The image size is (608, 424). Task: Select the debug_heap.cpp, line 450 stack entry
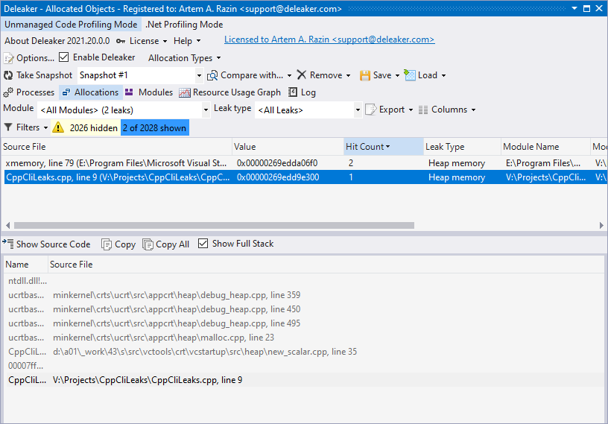(x=305, y=309)
